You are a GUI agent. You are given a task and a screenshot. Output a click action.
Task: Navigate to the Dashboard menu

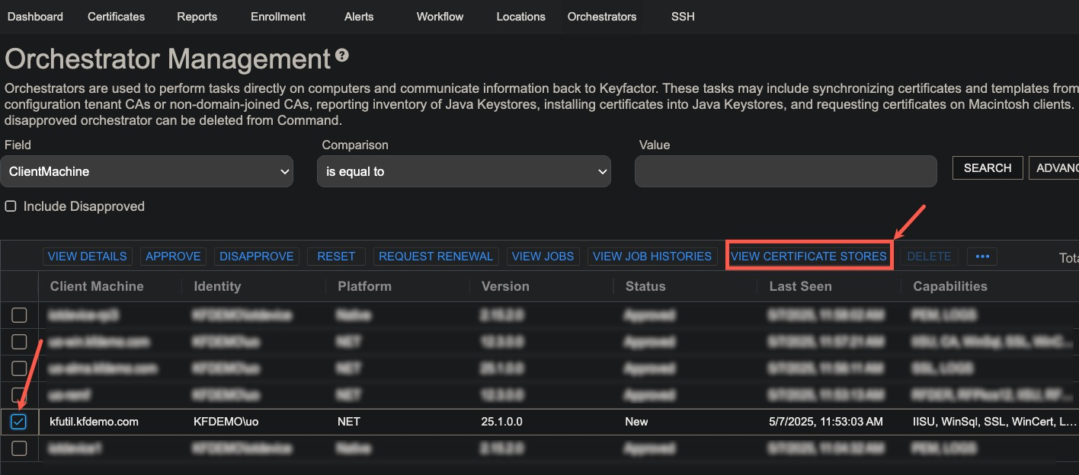[x=35, y=16]
